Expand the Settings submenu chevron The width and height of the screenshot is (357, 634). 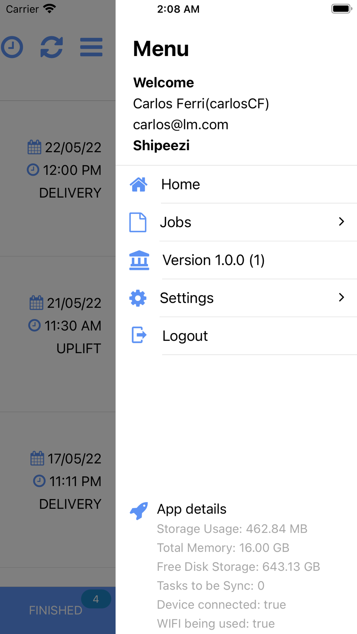pos(341,297)
